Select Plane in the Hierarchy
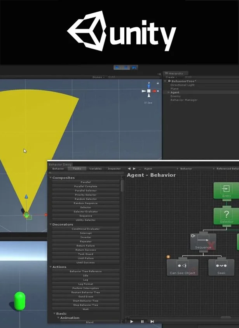 click(x=174, y=89)
